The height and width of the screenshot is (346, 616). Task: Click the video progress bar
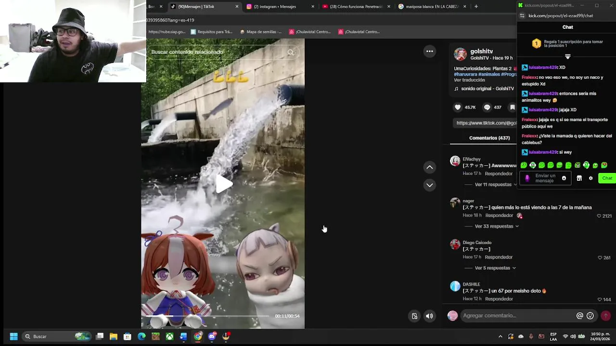(x=207, y=316)
